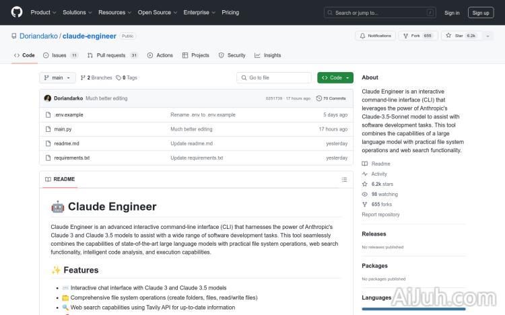Expand the green Code dropdown button

(x=335, y=77)
